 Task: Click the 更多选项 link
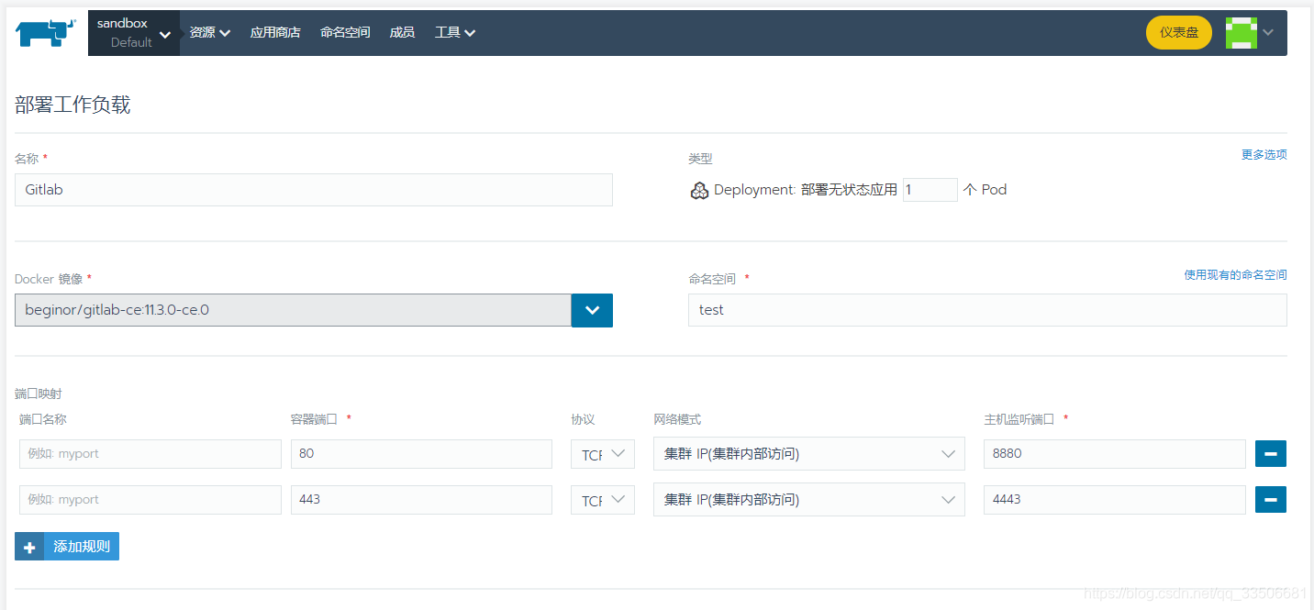click(x=1264, y=154)
